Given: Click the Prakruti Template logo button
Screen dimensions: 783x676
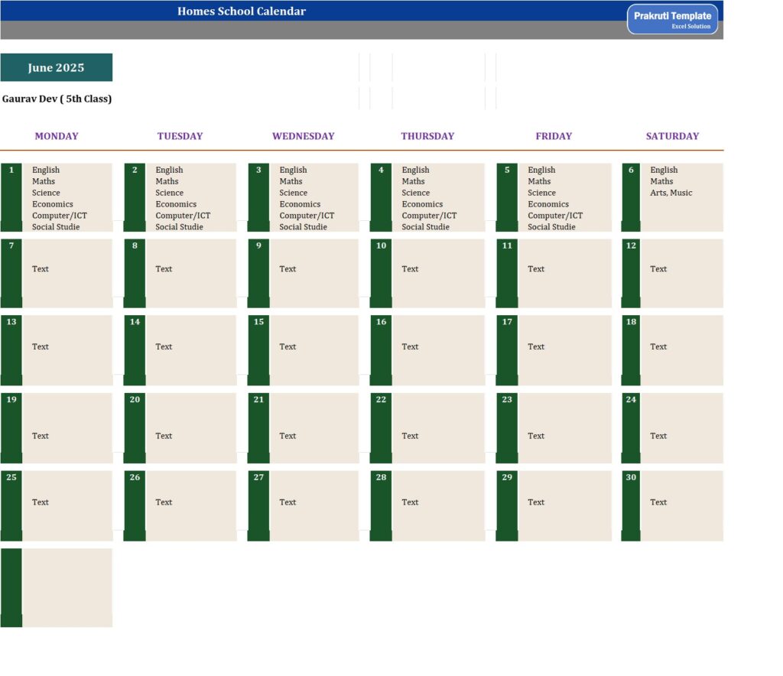Looking at the screenshot, I should click(x=672, y=19).
